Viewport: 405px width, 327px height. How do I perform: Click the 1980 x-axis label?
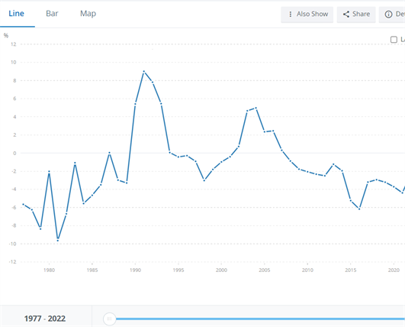coord(49,270)
